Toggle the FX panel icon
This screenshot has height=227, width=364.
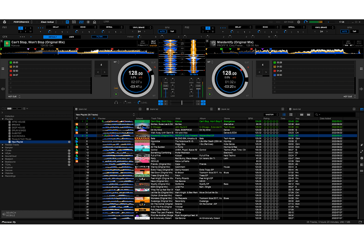[67, 22]
